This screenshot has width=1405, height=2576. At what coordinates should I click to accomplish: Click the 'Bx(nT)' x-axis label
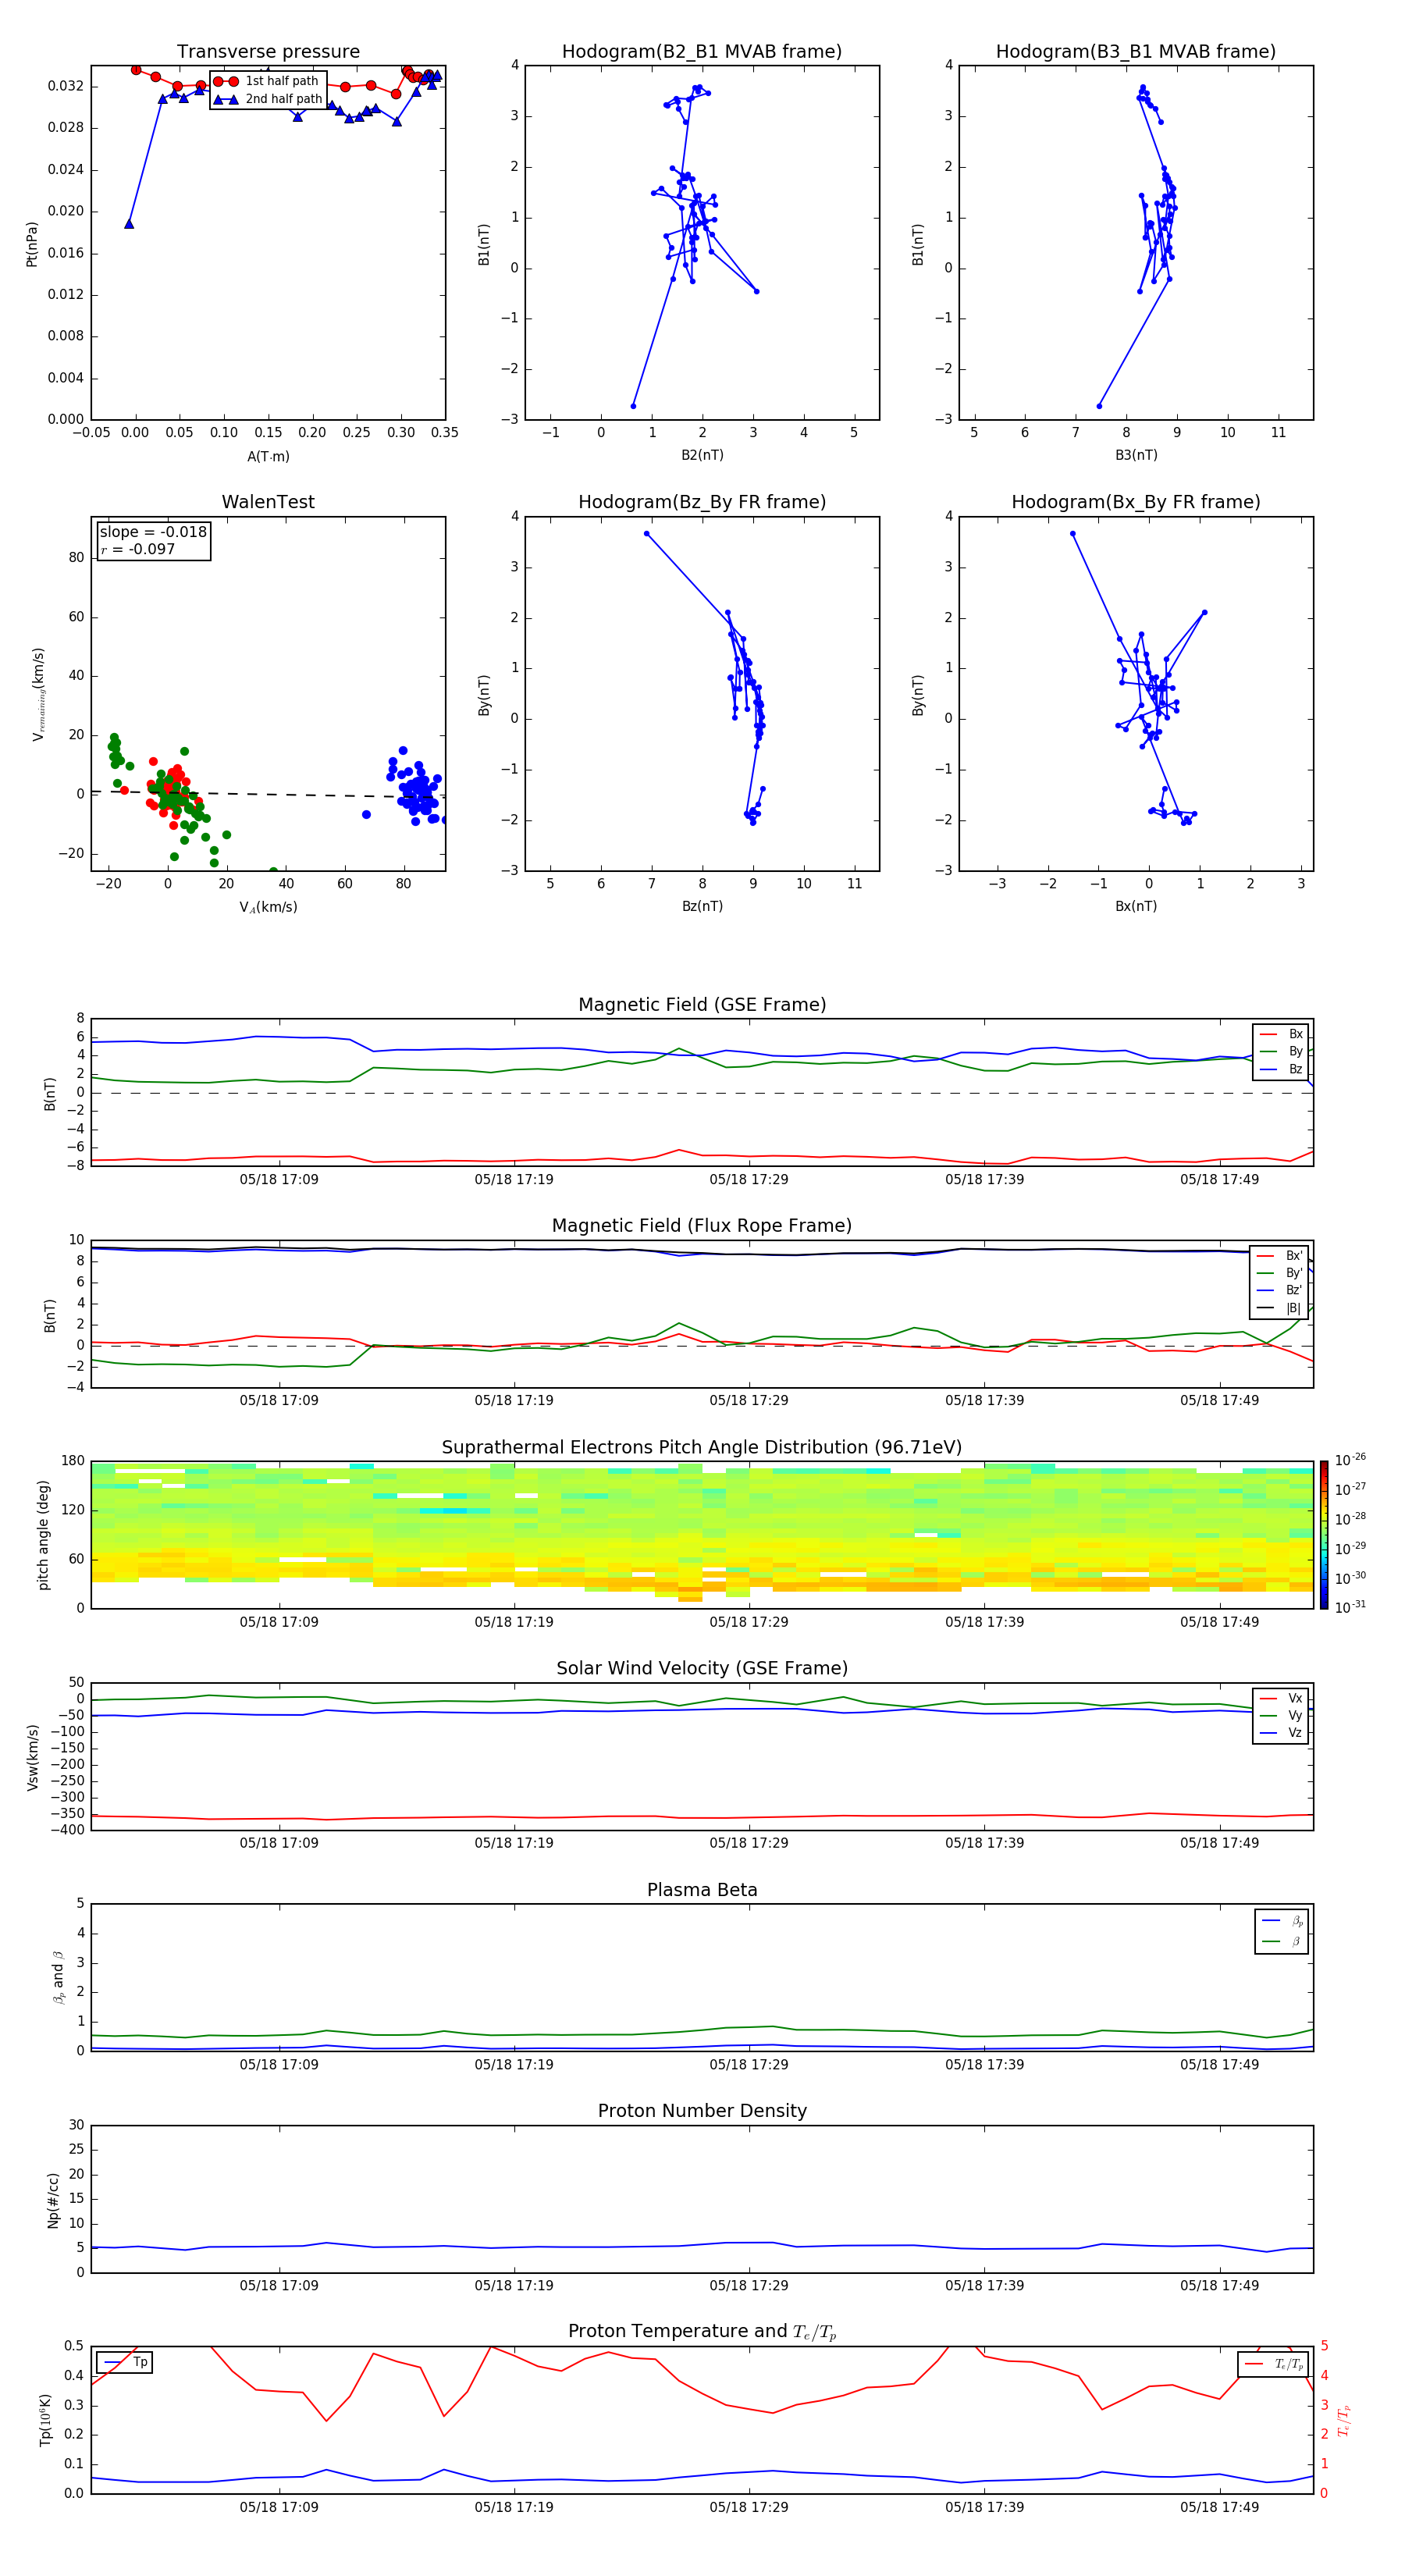tap(1136, 906)
